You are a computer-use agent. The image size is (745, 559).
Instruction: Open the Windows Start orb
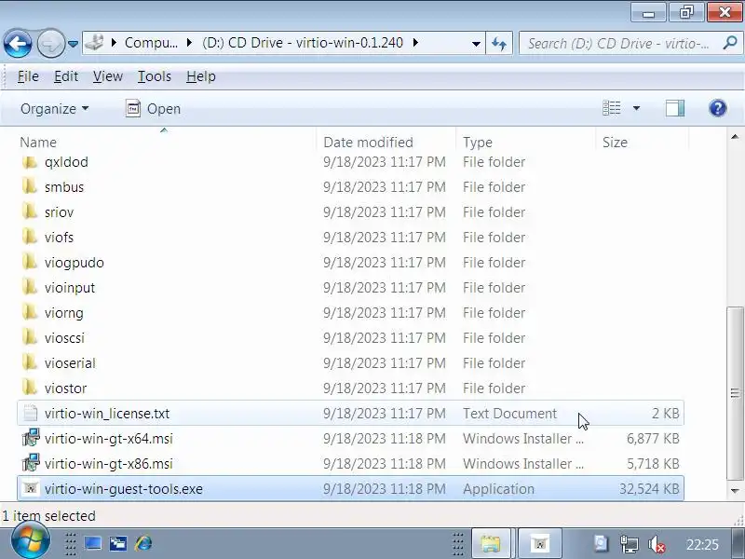coord(30,541)
